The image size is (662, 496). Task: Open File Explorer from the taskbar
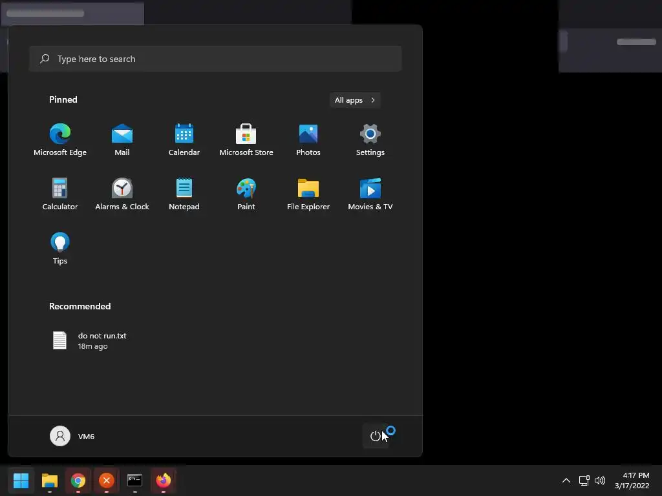[x=49, y=480]
